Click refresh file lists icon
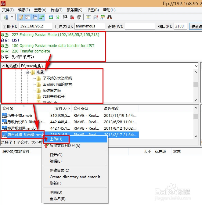Viewport: 202px width, 205px height. 51,17
